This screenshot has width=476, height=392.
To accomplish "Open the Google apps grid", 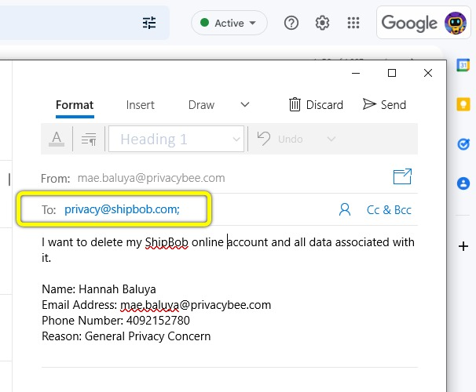I will [x=353, y=23].
